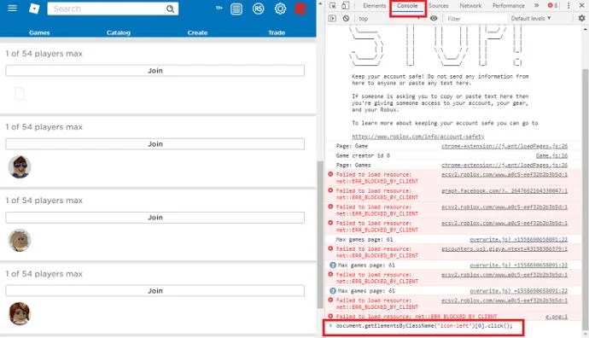Join the server with sunglasses avatar
Image resolution: width=589 pixels, height=338 pixels.
tap(155, 144)
